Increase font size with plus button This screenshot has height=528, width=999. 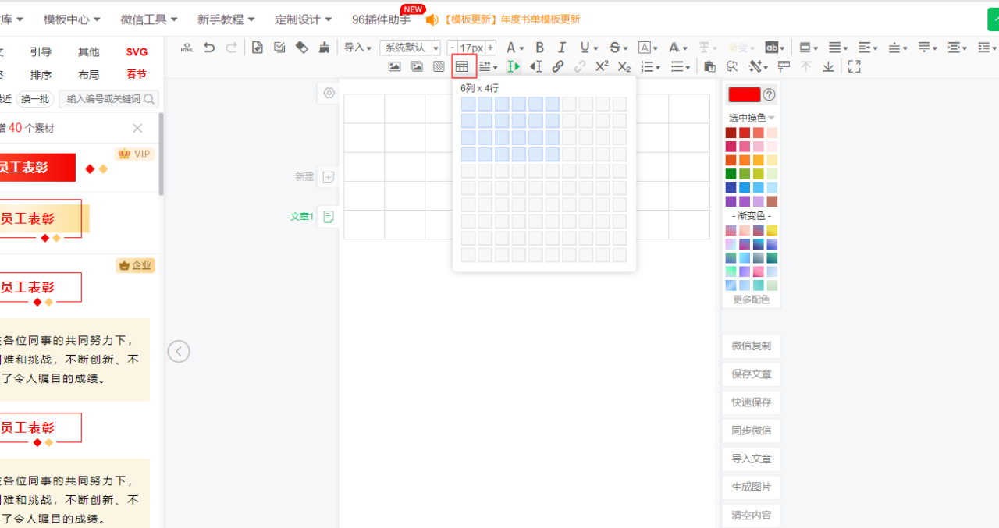(x=491, y=48)
